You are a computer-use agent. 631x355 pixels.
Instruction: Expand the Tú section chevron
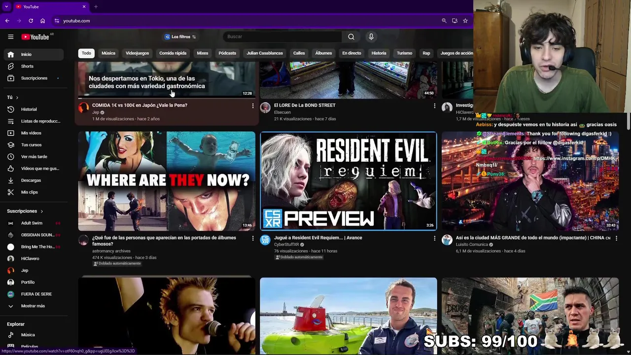pos(17,98)
